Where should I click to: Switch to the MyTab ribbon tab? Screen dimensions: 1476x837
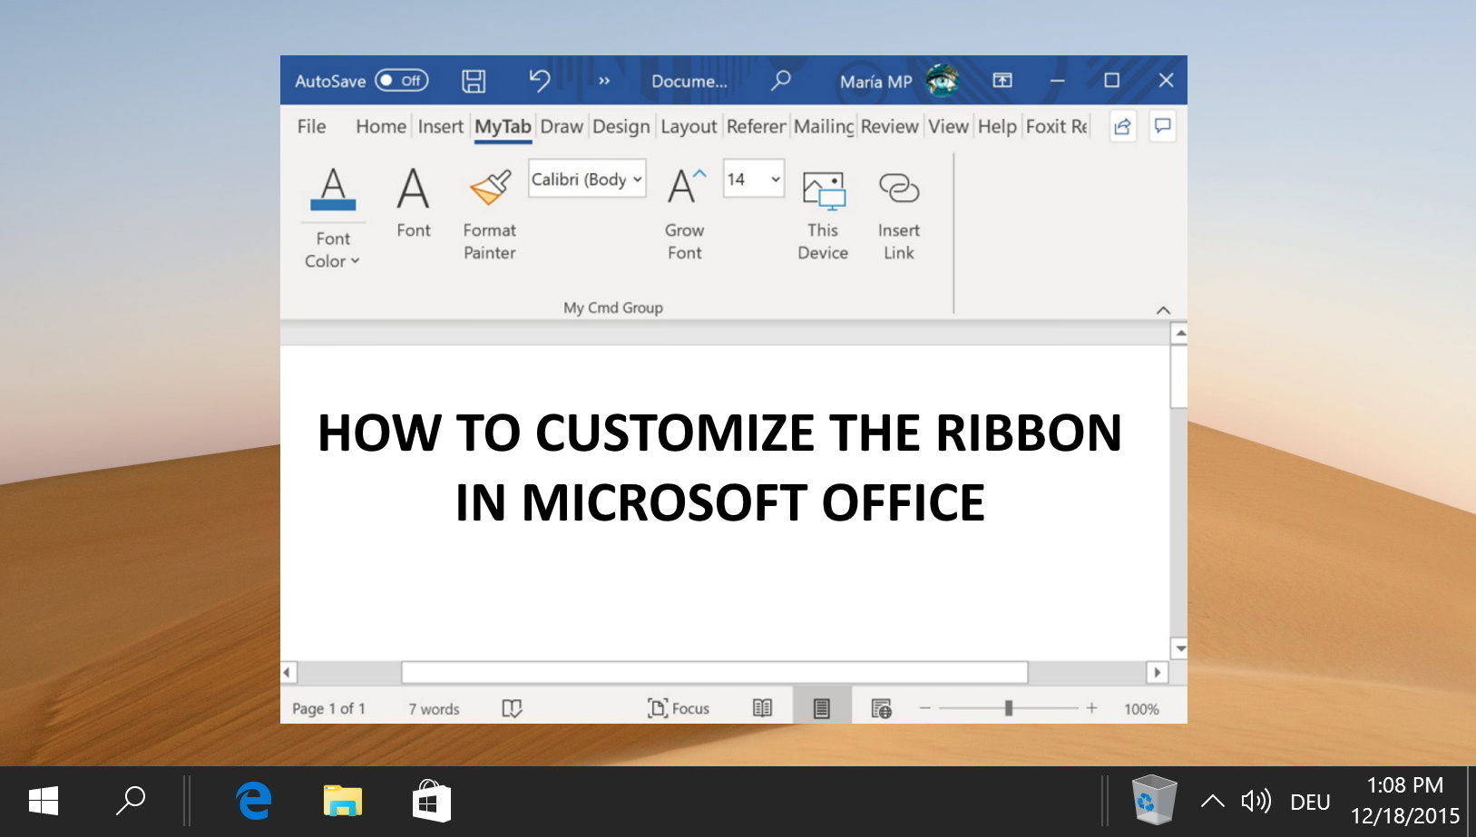click(502, 126)
